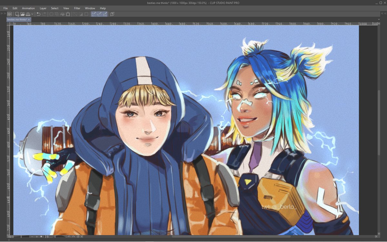Viewport: 387px width, 242px height.
Task: Toggle Snap to Special Ruler
Action: click(x=99, y=14)
